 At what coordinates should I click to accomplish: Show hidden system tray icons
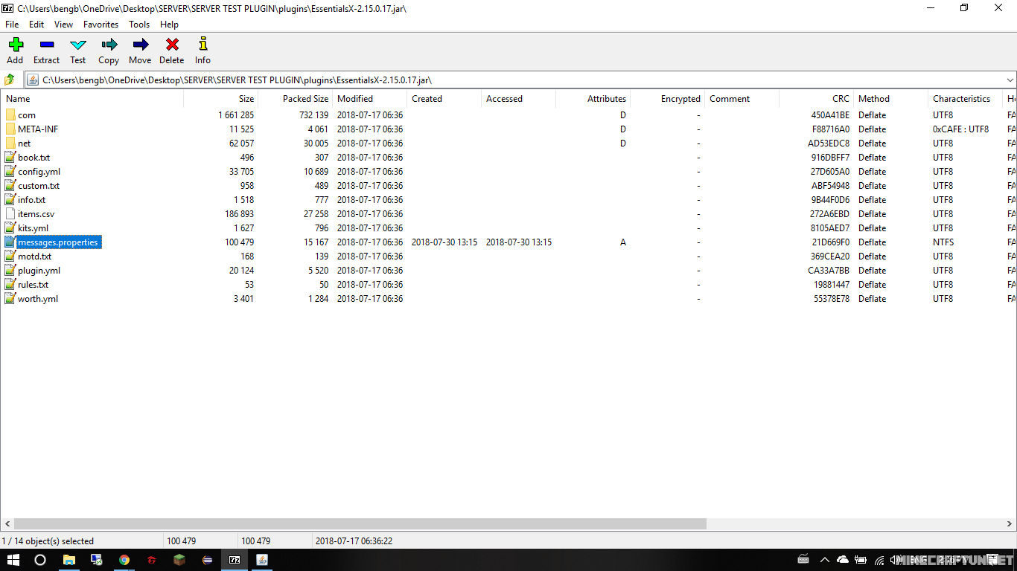pyautogui.click(x=824, y=560)
